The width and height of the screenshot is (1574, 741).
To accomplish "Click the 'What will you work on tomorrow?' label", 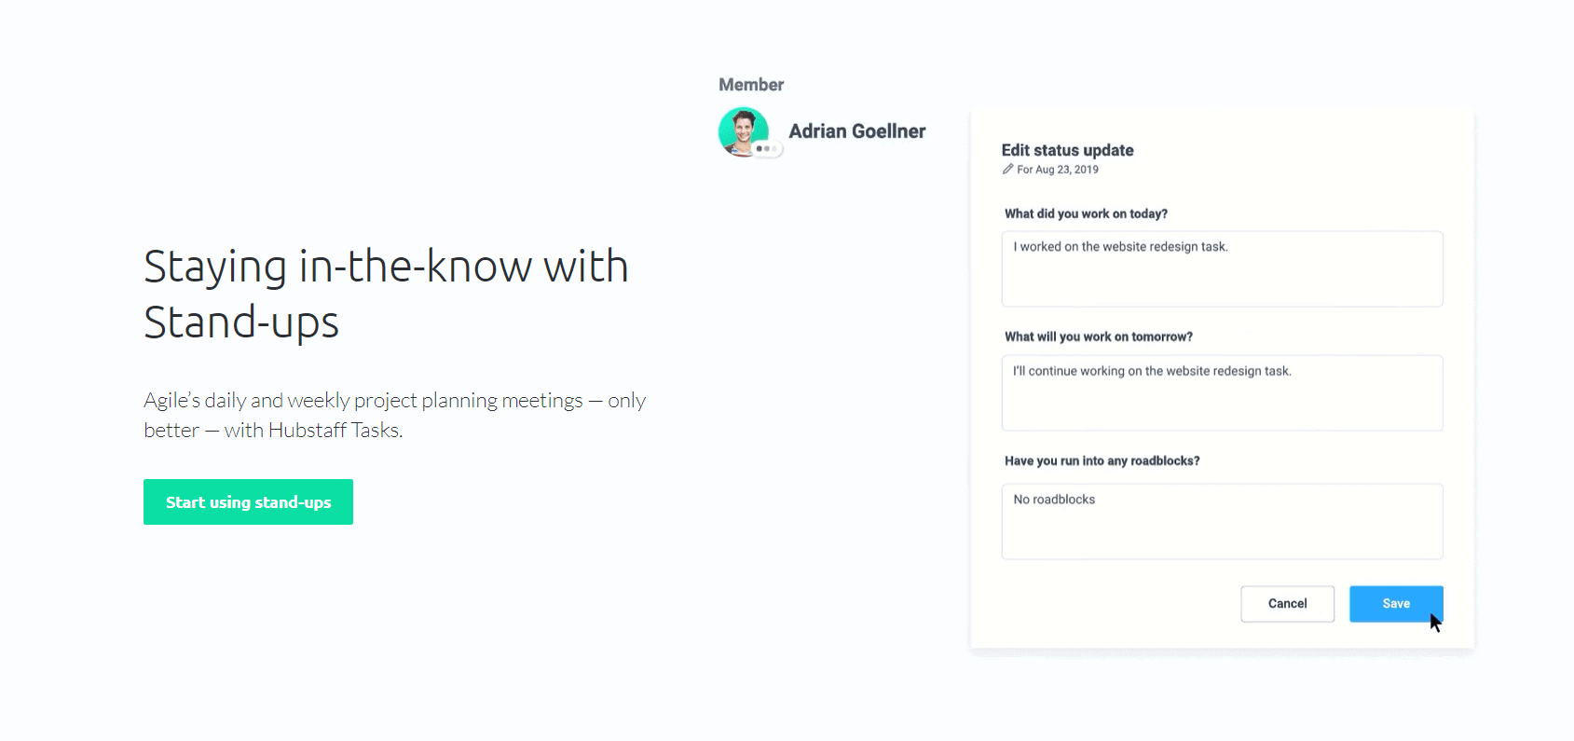I will pyautogui.click(x=1098, y=336).
